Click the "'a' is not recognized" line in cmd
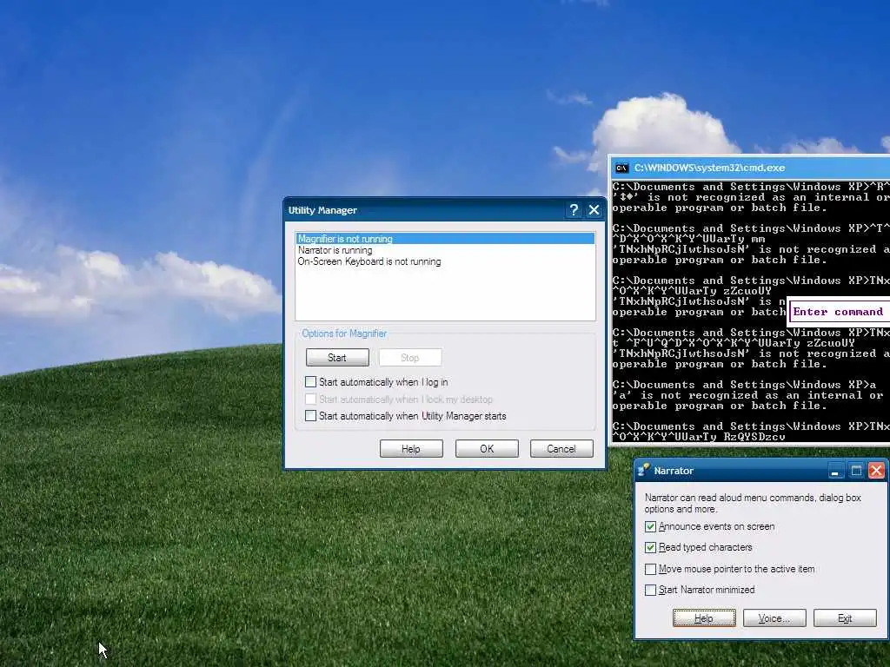 coord(749,395)
